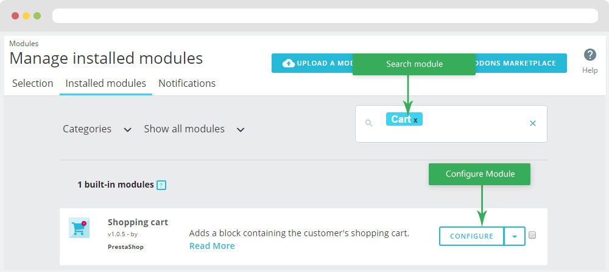This screenshot has width=609, height=272.
Task: Click the Upload a Module button
Action: click(x=312, y=63)
